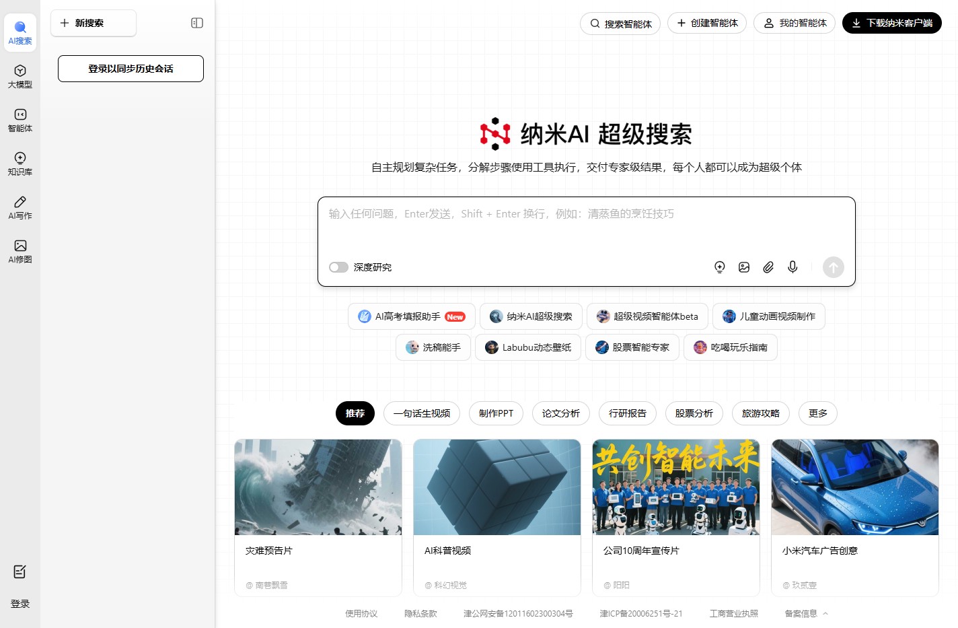Click the agent add icon in search box
The image size is (958, 628).
[x=720, y=267]
